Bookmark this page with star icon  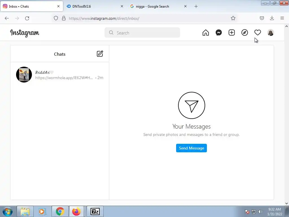click(x=233, y=18)
